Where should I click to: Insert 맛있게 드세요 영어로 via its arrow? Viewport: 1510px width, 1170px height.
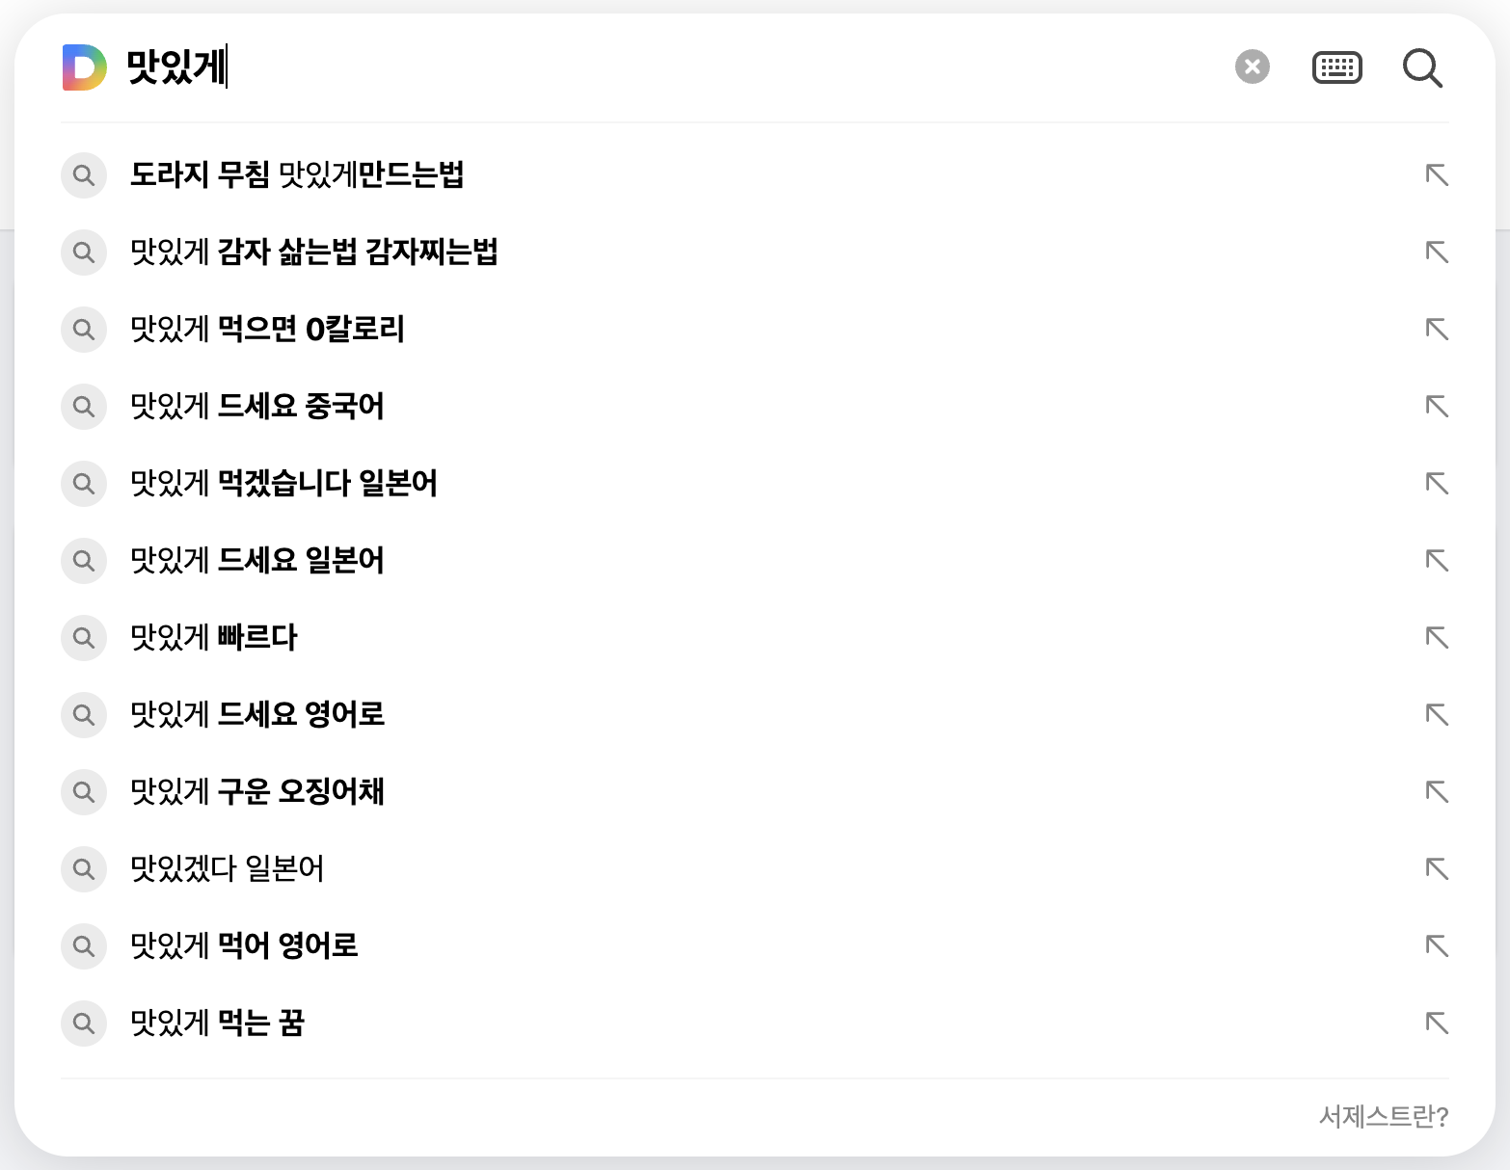coord(1437,715)
